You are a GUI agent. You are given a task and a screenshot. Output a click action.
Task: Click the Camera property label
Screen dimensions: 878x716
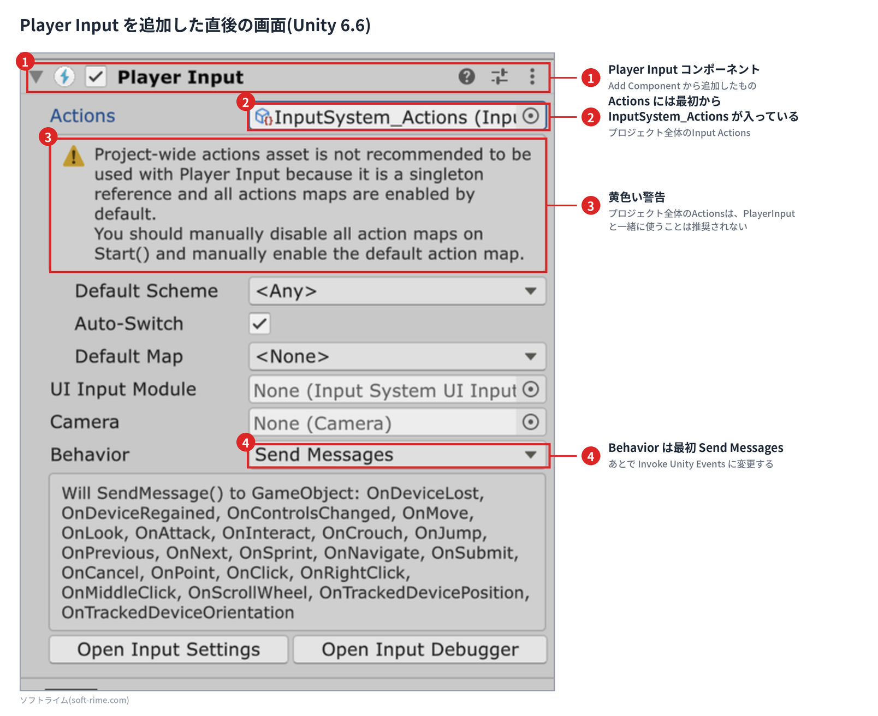click(85, 422)
